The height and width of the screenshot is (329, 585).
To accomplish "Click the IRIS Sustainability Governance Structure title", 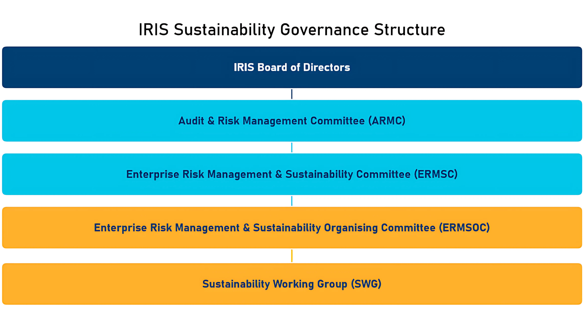I will pos(292,30).
